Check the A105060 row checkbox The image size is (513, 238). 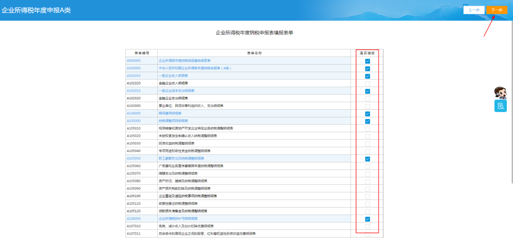(367, 166)
